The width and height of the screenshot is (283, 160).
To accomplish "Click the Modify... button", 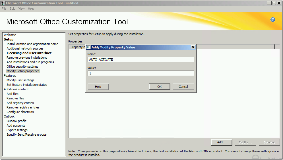I will point(245,142).
